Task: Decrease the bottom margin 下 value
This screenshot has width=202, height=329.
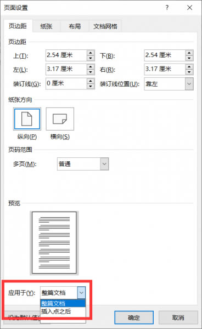Action: click(x=189, y=58)
